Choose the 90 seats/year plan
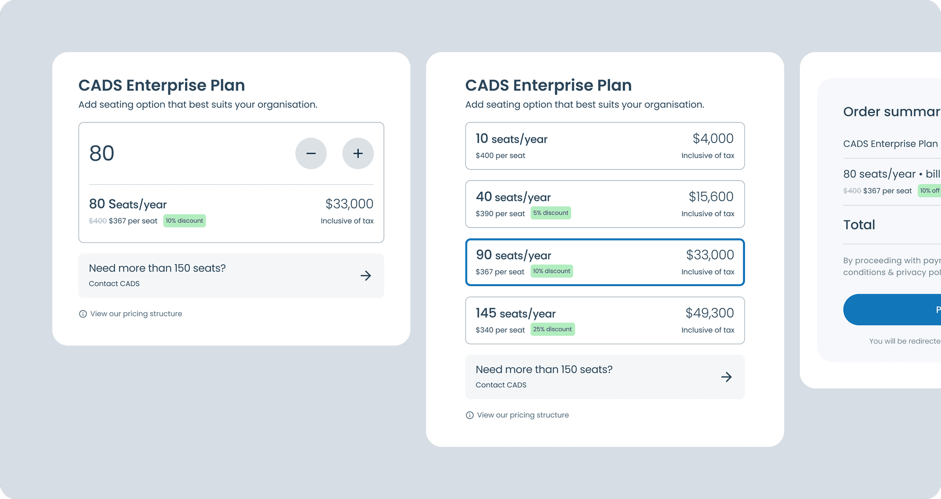Viewport: 941px width, 499px height. click(605, 262)
